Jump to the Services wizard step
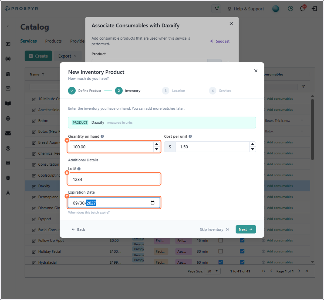 220,91
